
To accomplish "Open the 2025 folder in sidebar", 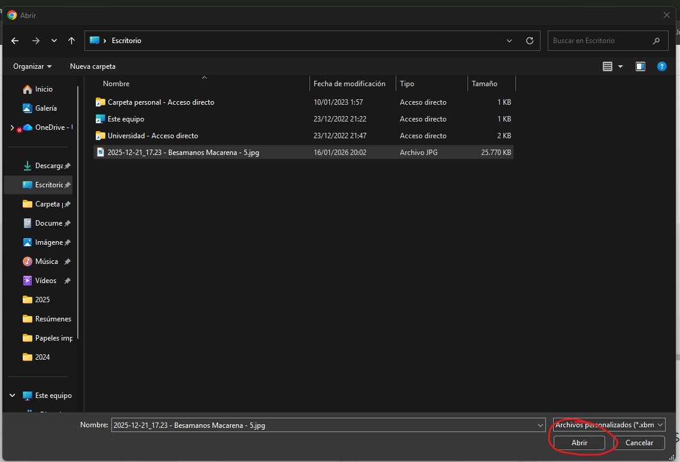I will coord(37,299).
